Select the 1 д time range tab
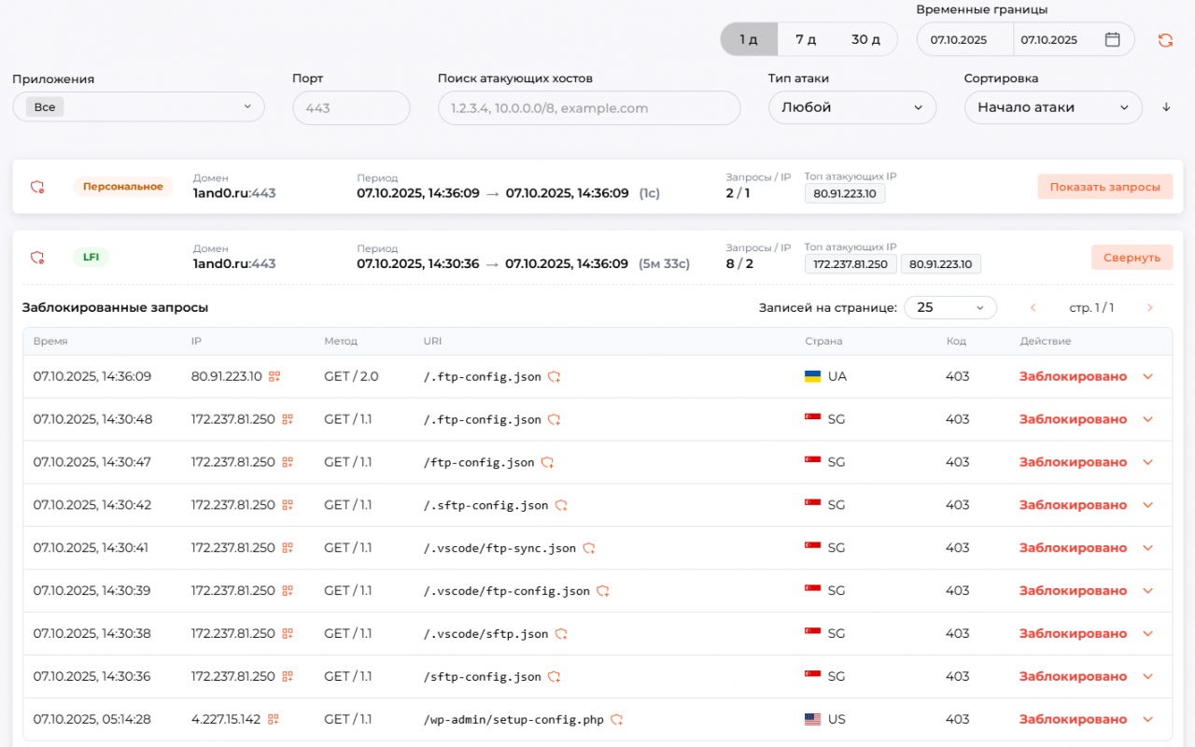Image resolution: width=1195 pixels, height=747 pixels. tap(749, 39)
